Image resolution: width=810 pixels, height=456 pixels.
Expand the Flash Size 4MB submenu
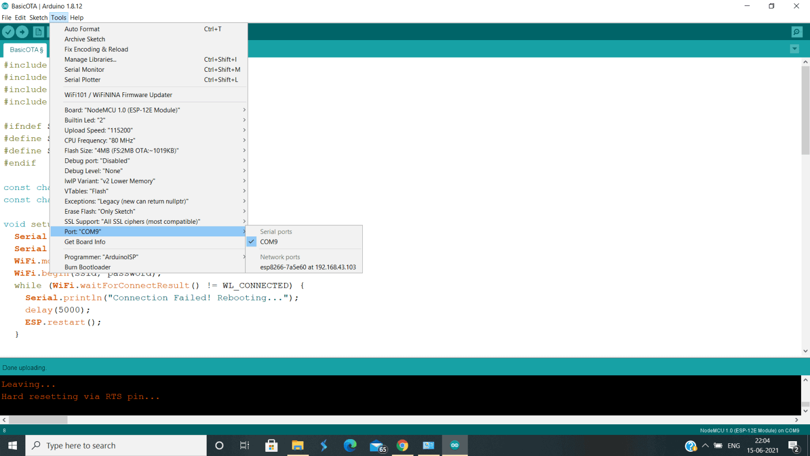[x=148, y=150]
